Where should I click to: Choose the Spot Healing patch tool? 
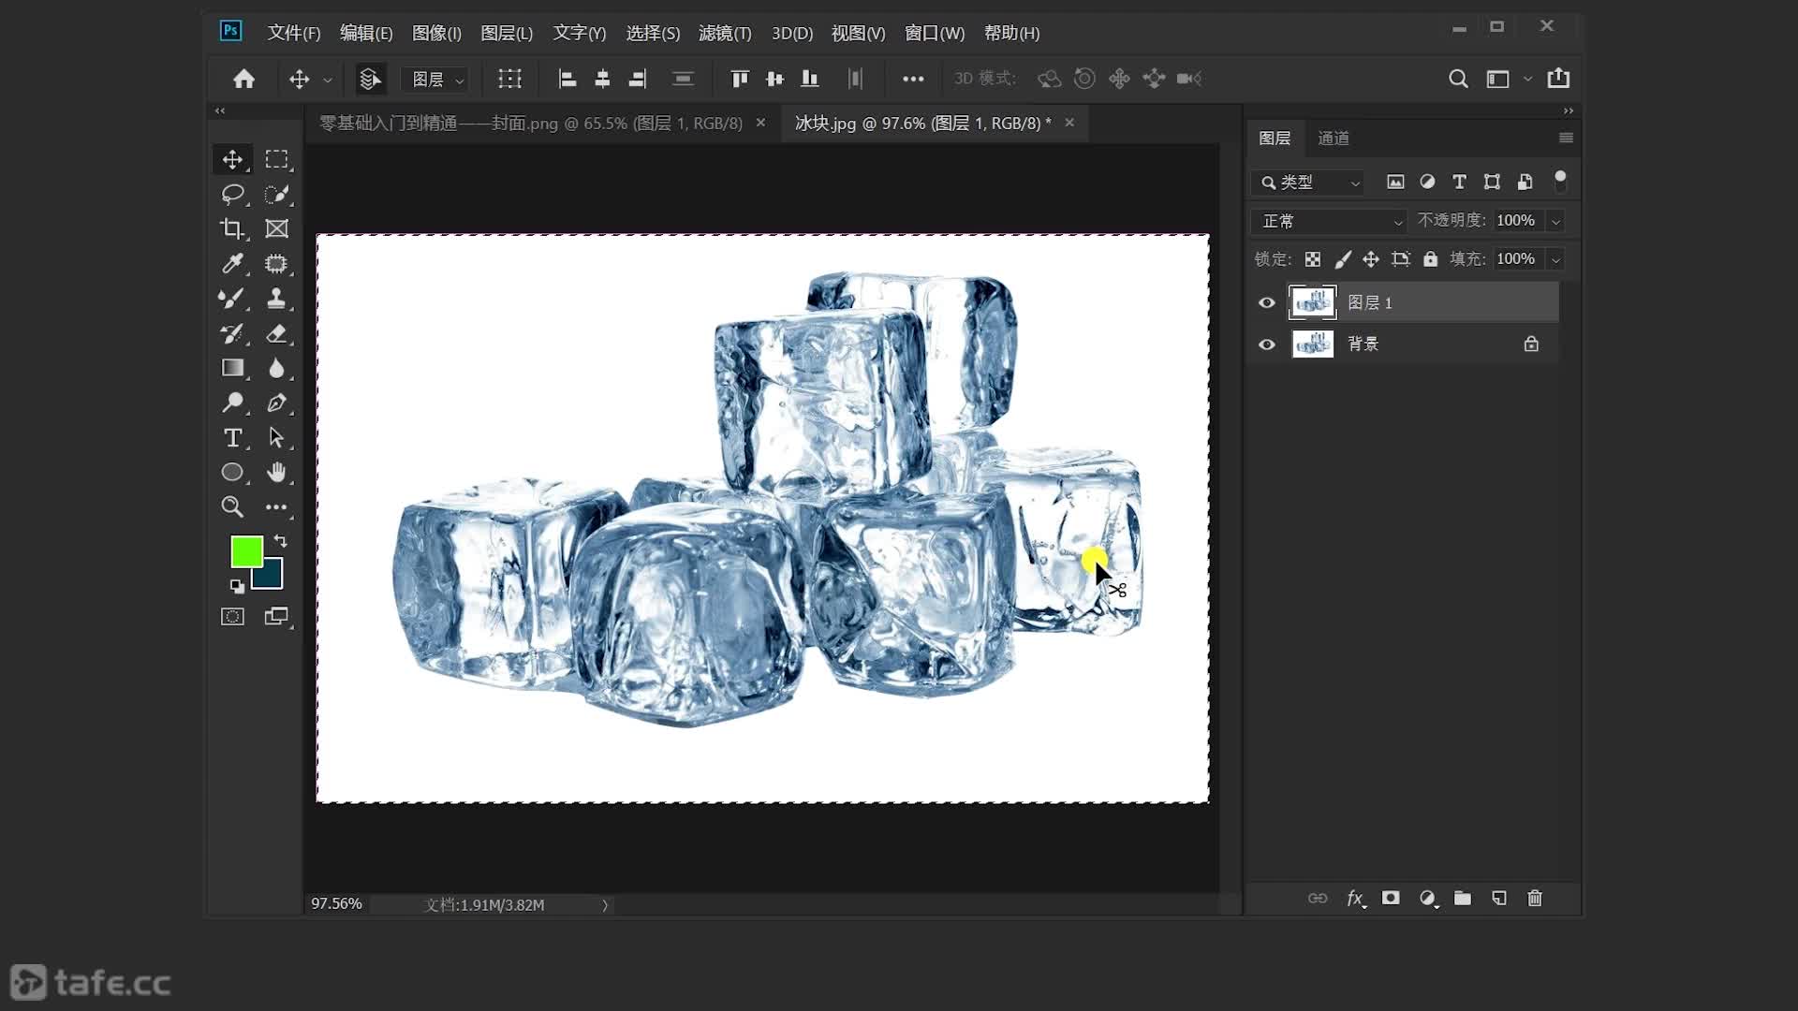click(276, 264)
